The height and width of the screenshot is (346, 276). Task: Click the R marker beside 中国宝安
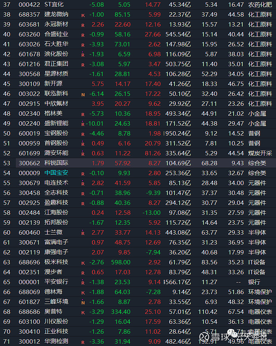click(83, 174)
